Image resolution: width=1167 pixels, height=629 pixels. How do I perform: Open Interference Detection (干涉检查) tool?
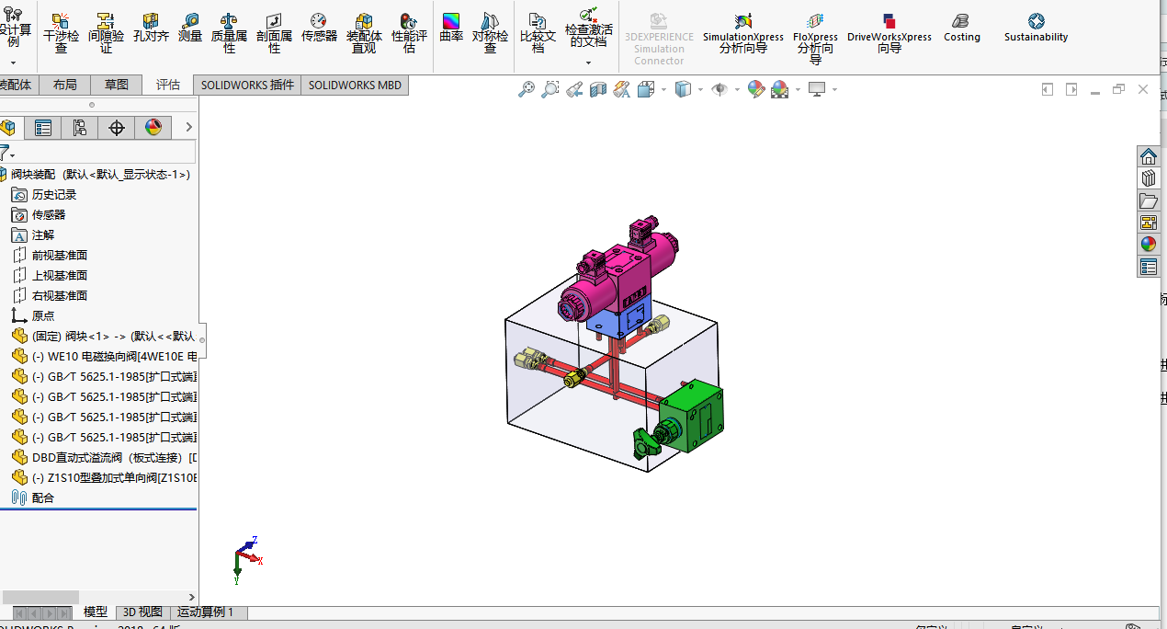pos(62,33)
